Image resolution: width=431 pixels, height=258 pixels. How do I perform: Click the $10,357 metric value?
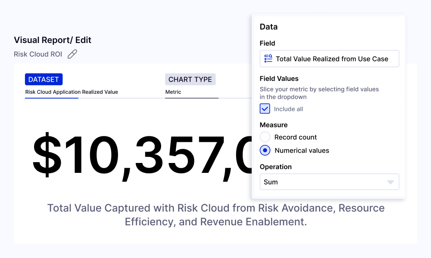pyautogui.click(x=142, y=156)
